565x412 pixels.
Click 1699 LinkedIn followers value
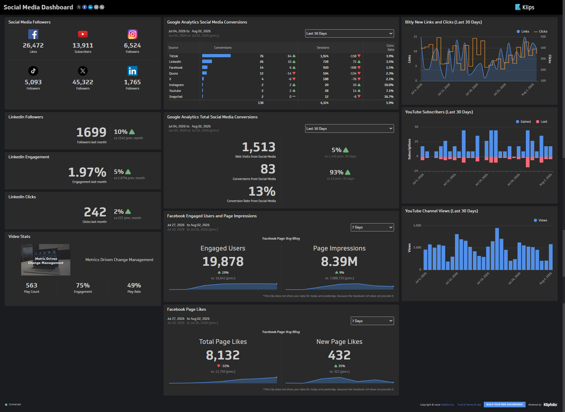tap(91, 132)
